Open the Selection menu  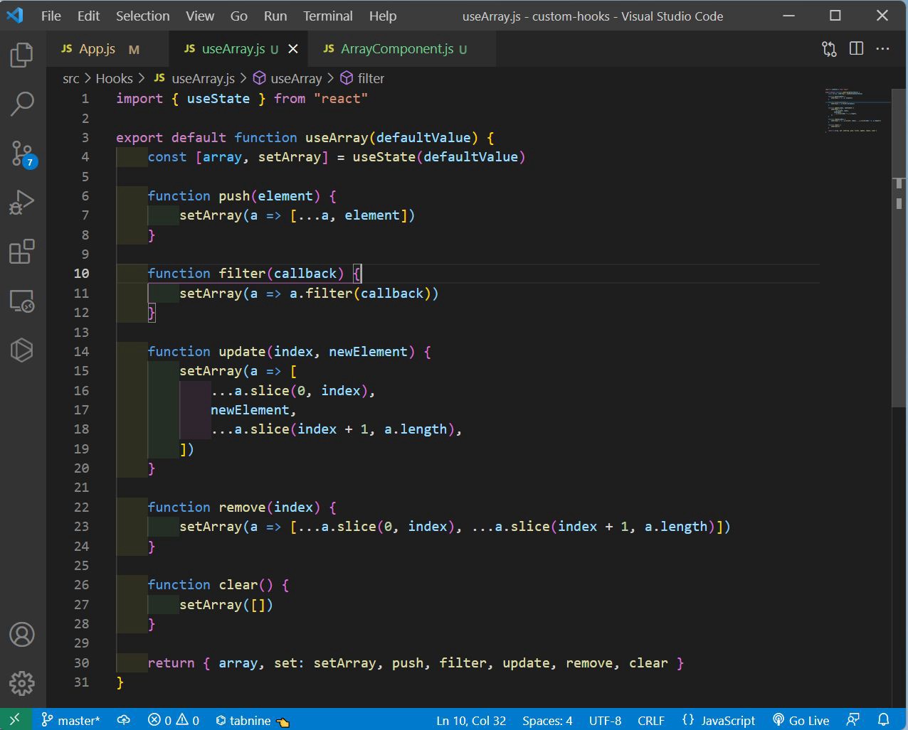point(143,16)
